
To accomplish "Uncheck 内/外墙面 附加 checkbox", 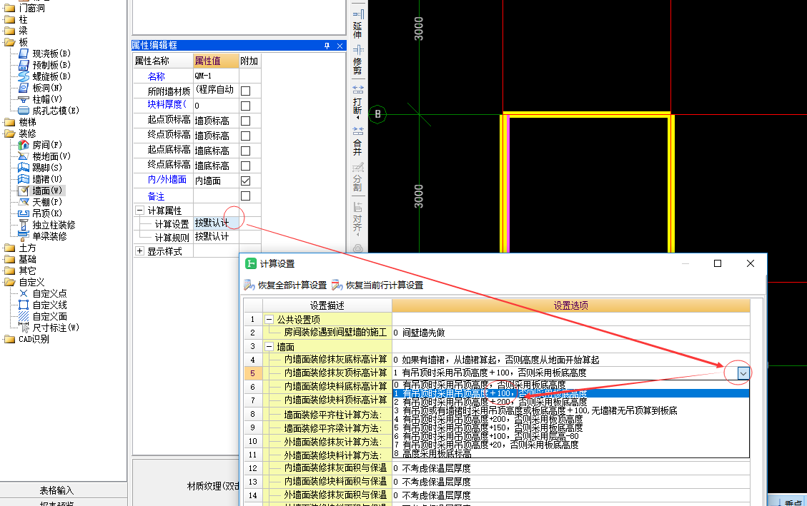I will [x=245, y=181].
